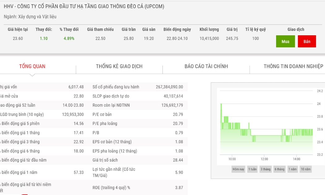Select the Hôm nay chart range
This screenshot has width=325, height=195.
pyautogui.click(x=238, y=169)
